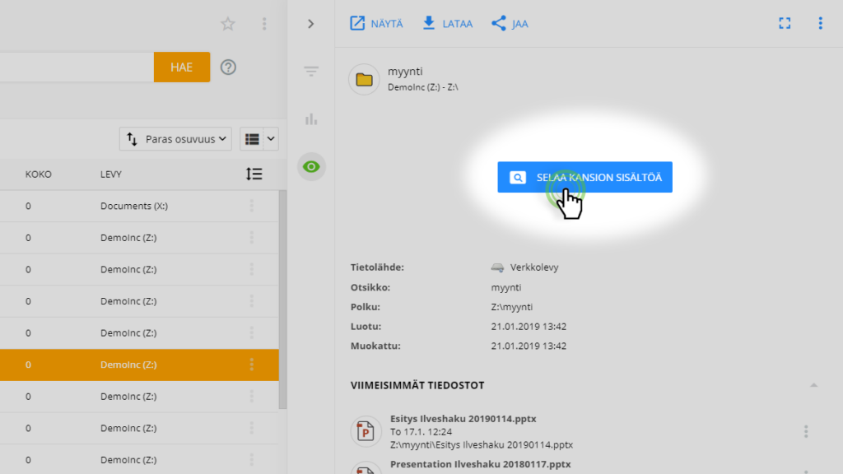Collapse the preview side panel chevron
843x474 pixels.
click(x=310, y=24)
